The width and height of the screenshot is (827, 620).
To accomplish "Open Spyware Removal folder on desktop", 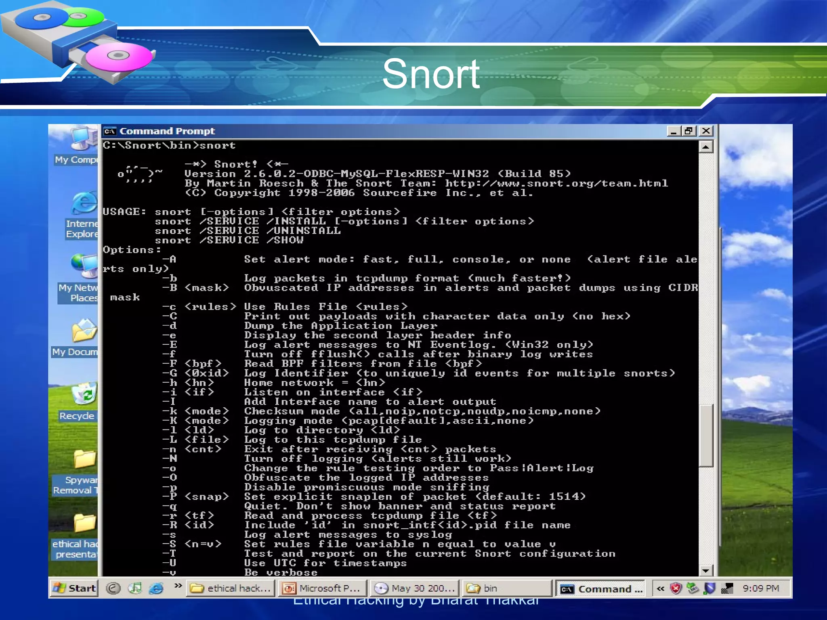I will 84,459.
